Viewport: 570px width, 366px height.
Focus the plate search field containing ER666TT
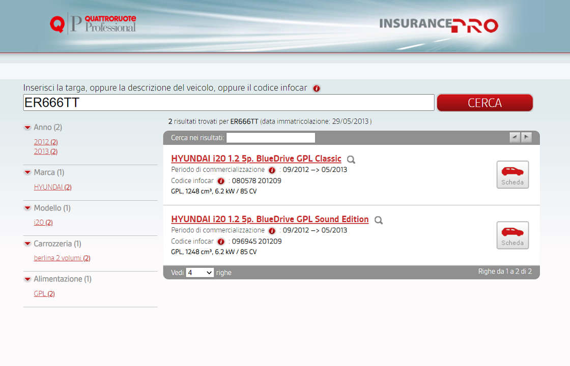[229, 102]
